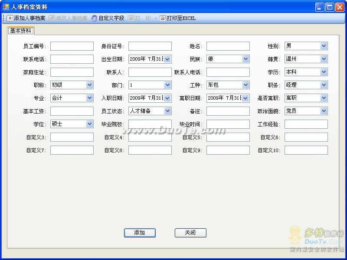Click the 毕业院校 text box
347x260 pixels.
click(x=150, y=124)
